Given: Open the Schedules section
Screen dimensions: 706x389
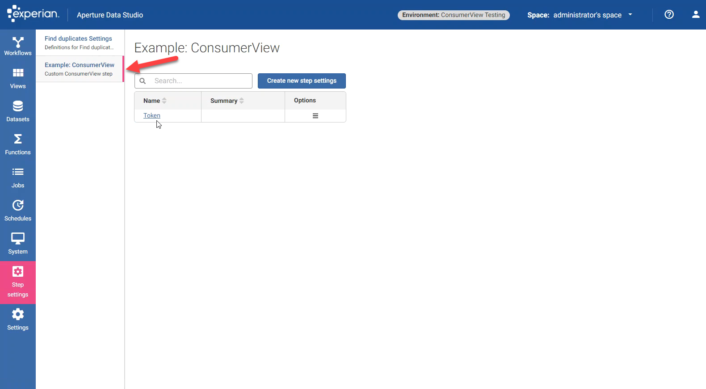Looking at the screenshot, I should pos(18,211).
